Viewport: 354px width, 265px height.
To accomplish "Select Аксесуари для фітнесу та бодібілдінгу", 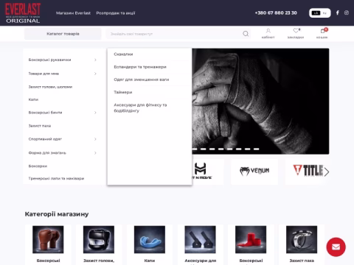I will (x=140, y=107).
